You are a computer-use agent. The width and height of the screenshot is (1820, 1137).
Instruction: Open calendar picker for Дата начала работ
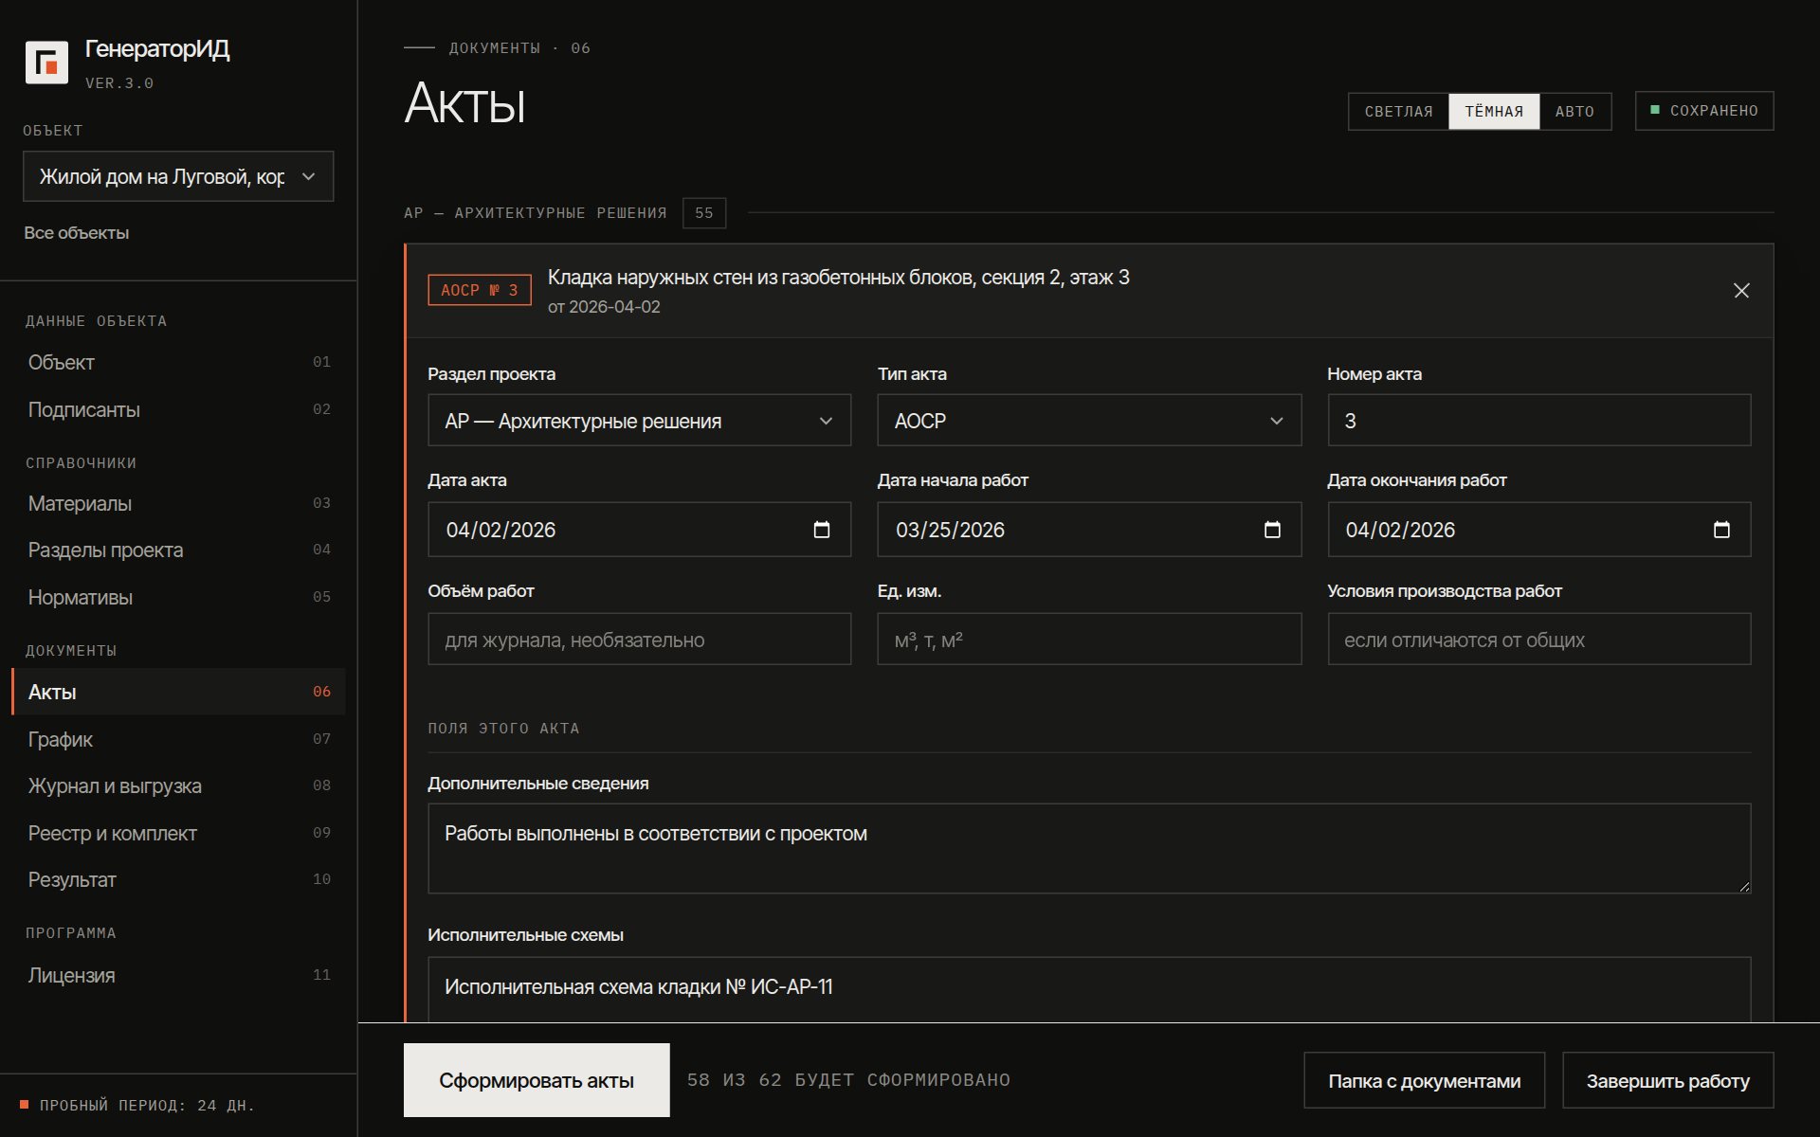(x=1272, y=530)
